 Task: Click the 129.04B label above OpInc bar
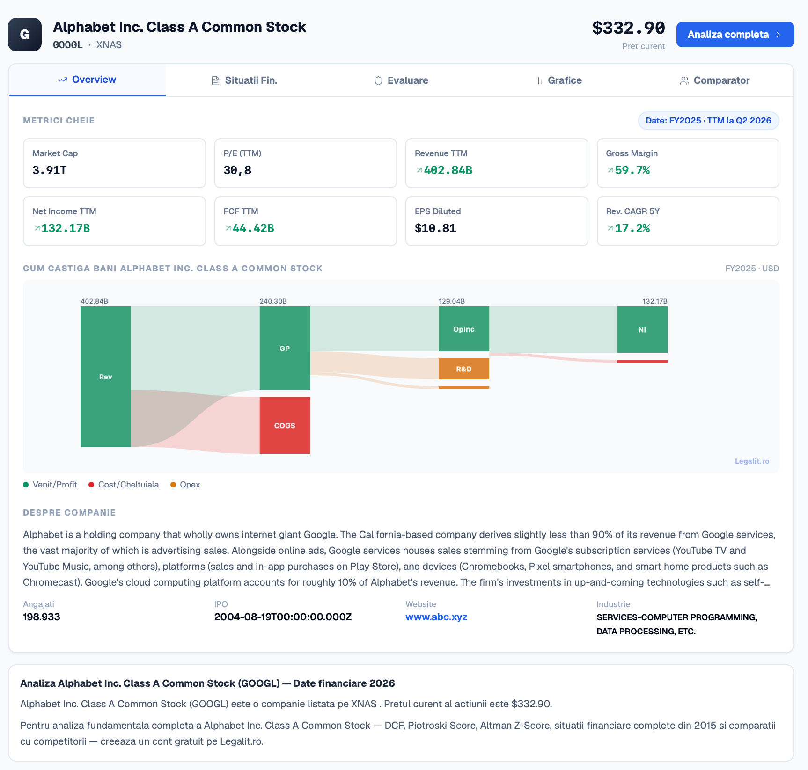coord(452,301)
